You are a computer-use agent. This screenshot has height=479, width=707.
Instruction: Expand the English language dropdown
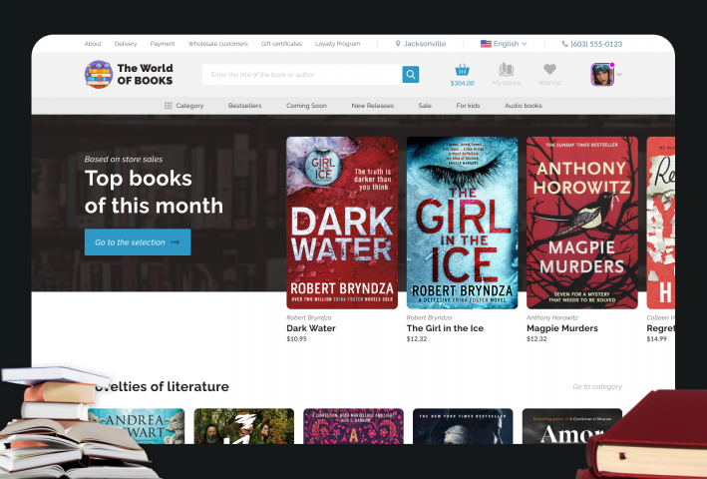[504, 44]
